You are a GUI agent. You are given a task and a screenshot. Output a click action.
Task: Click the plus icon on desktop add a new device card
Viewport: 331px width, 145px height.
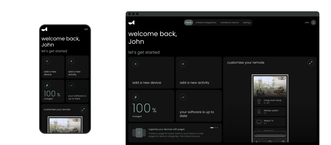[x=136, y=64]
